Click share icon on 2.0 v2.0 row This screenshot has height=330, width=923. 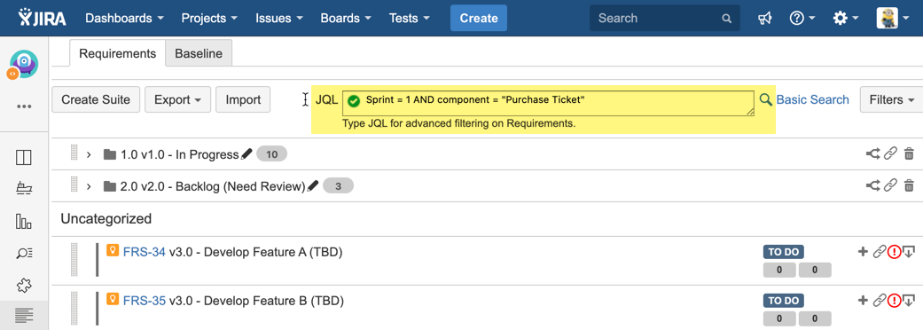coord(873,185)
